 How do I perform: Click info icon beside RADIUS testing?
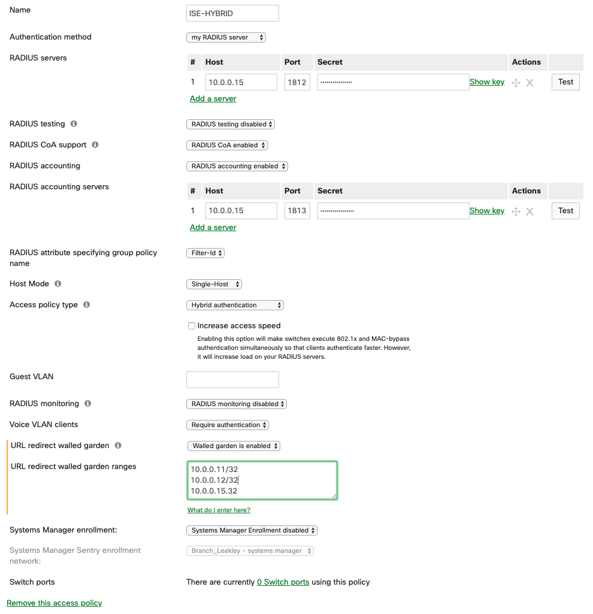[74, 124]
